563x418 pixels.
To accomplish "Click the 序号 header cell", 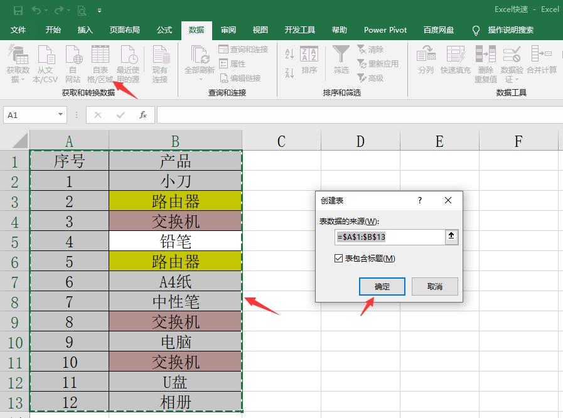I will click(69, 161).
